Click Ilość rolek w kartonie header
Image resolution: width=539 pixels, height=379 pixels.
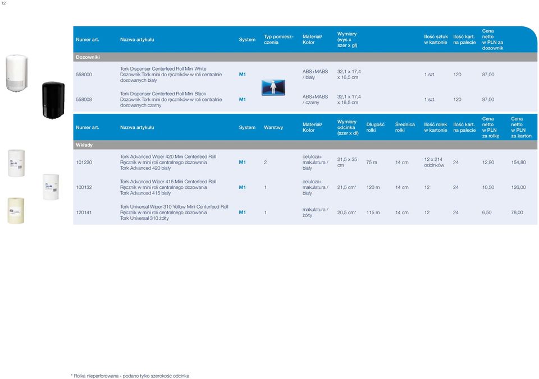tap(436, 127)
